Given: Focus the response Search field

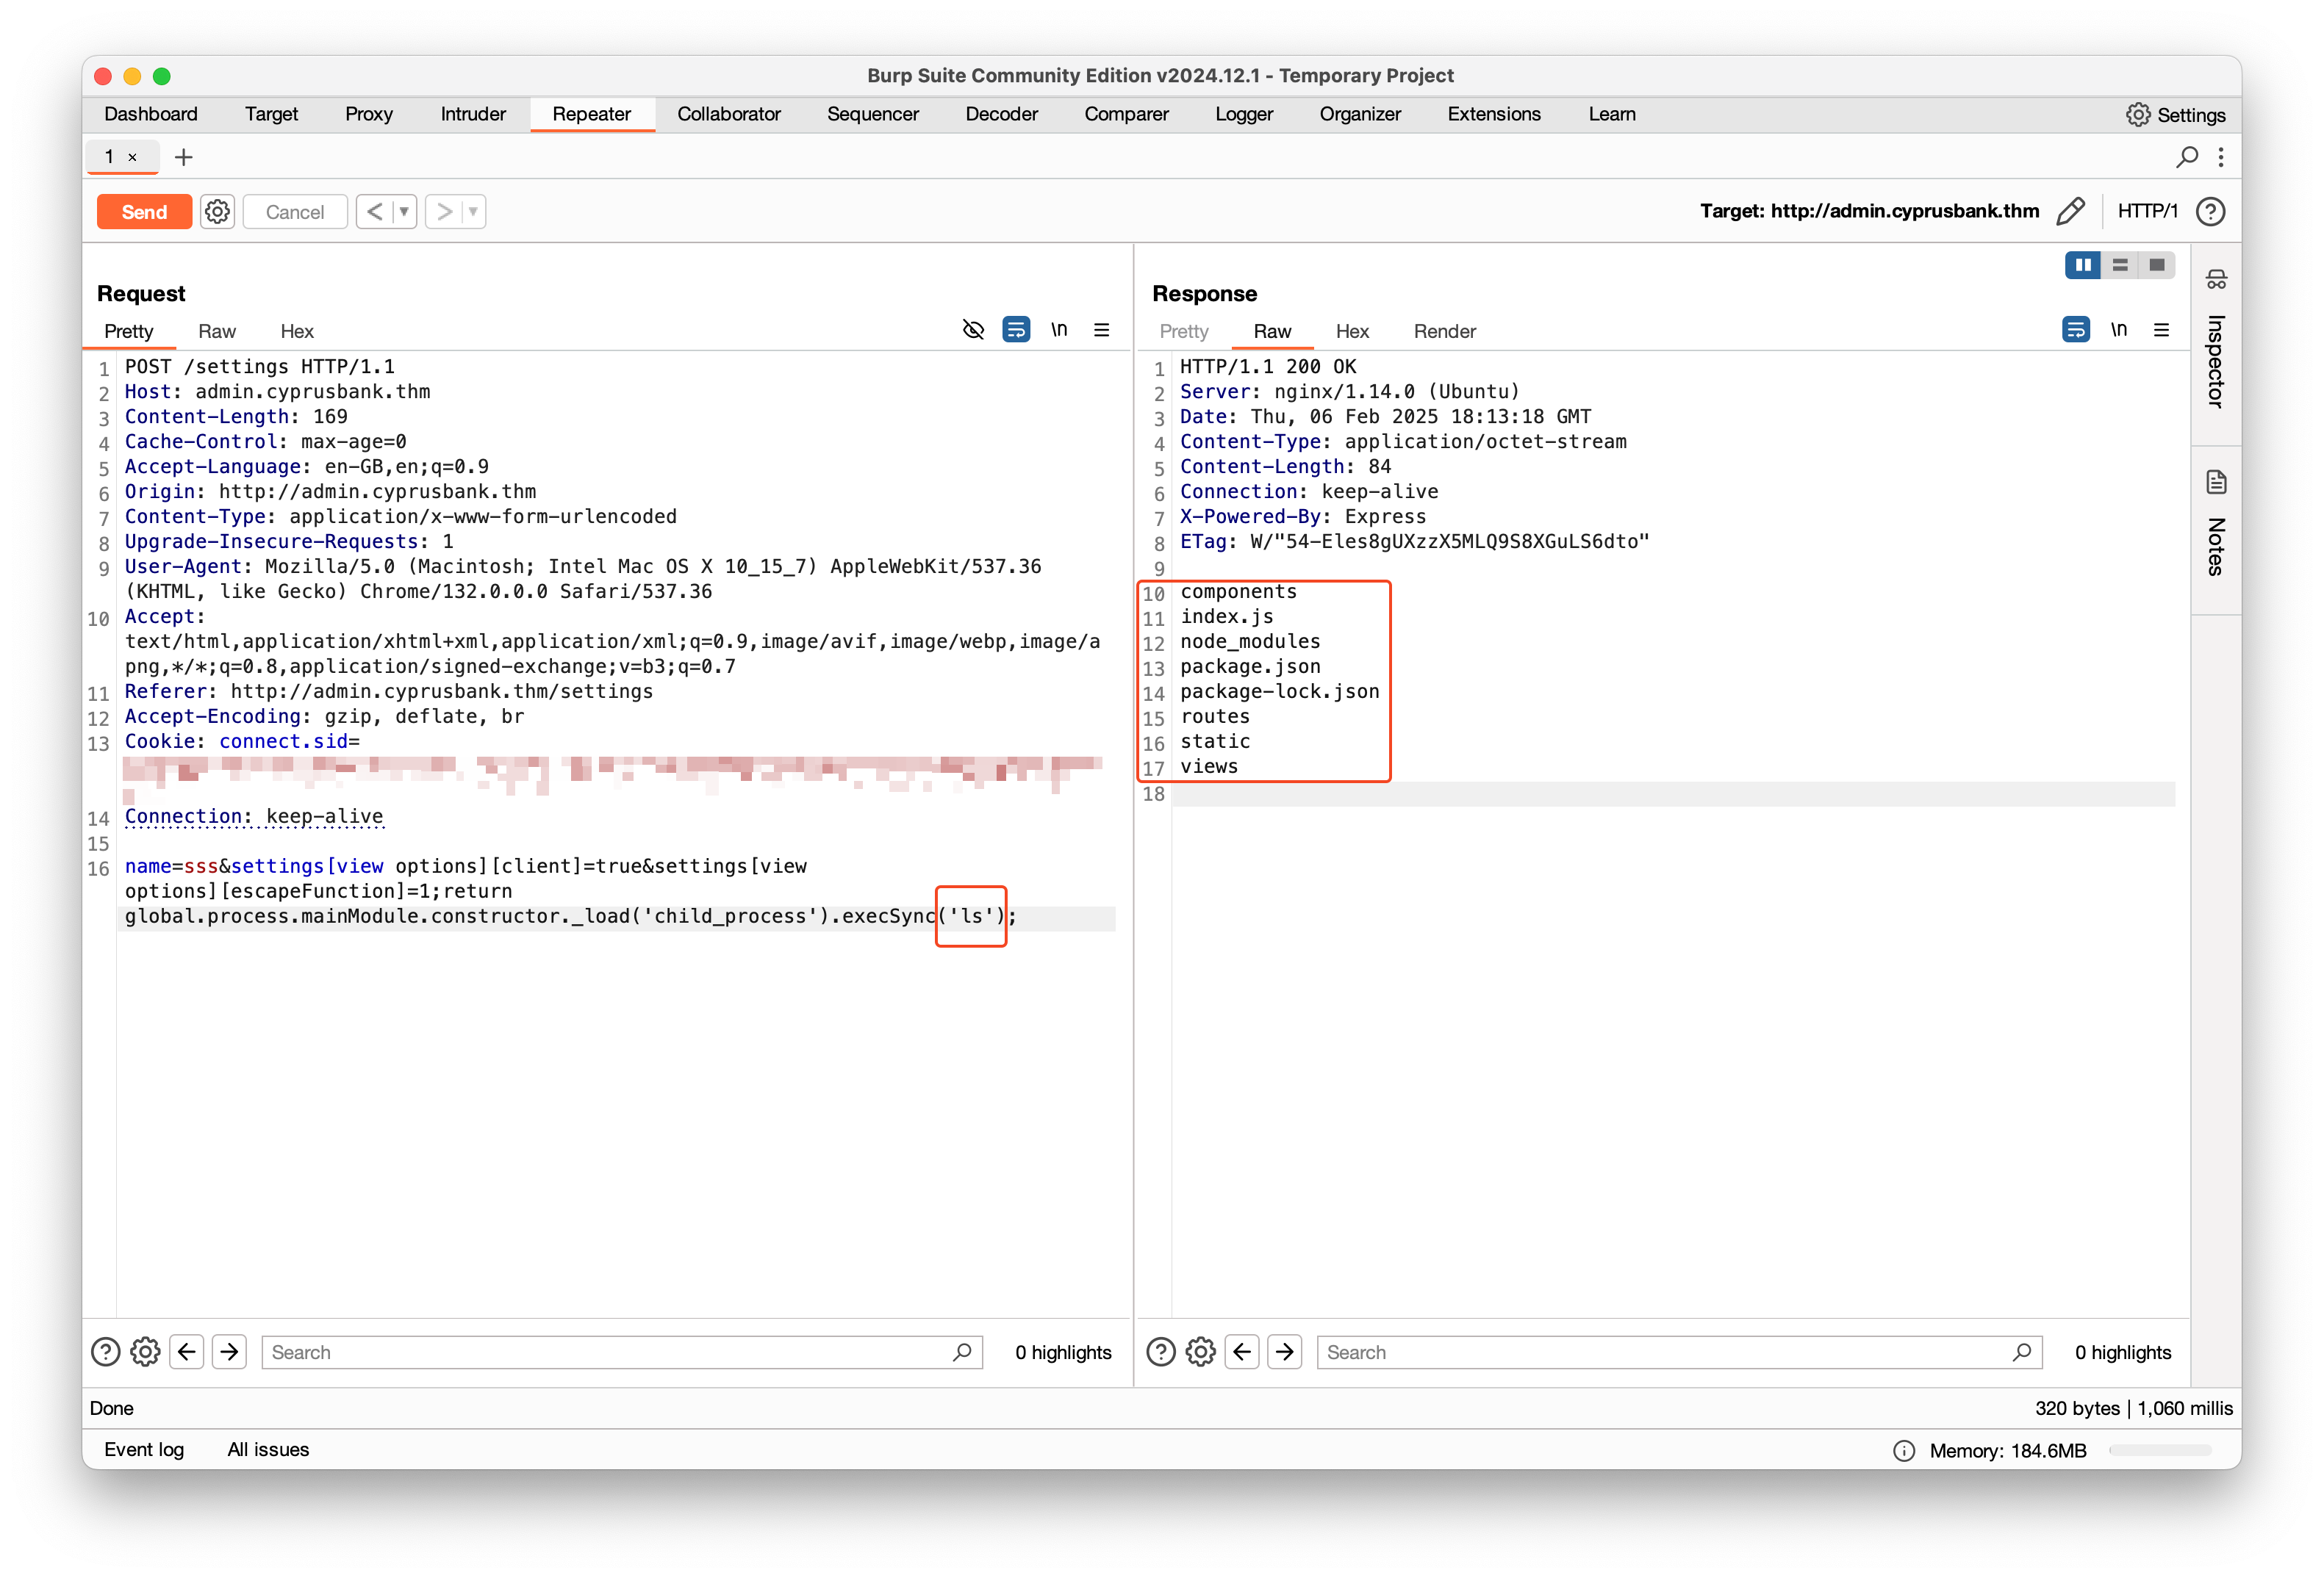Looking at the screenshot, I should 1679,1352.
